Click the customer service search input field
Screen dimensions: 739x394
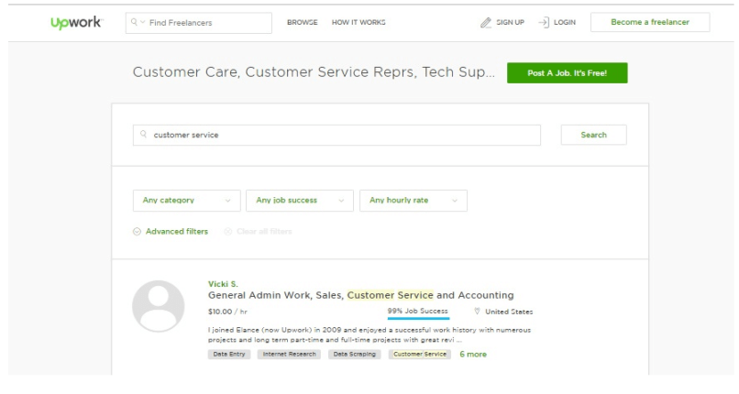click(x=336, y=135)
